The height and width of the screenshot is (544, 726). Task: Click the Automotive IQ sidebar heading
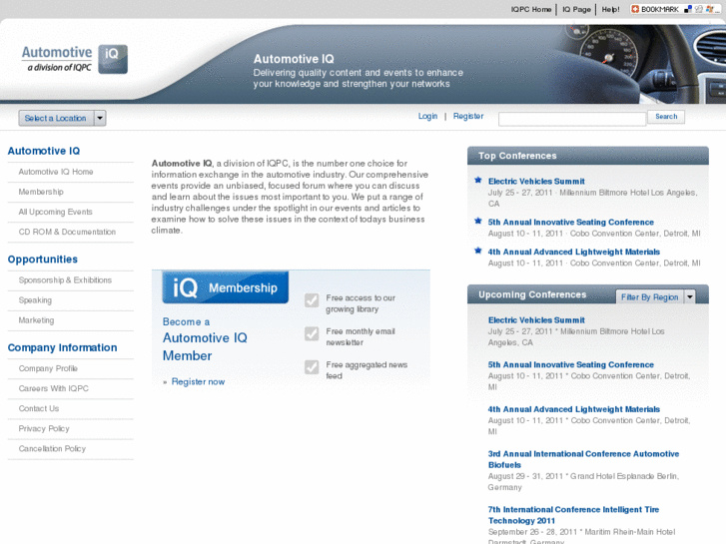(44, 151)
